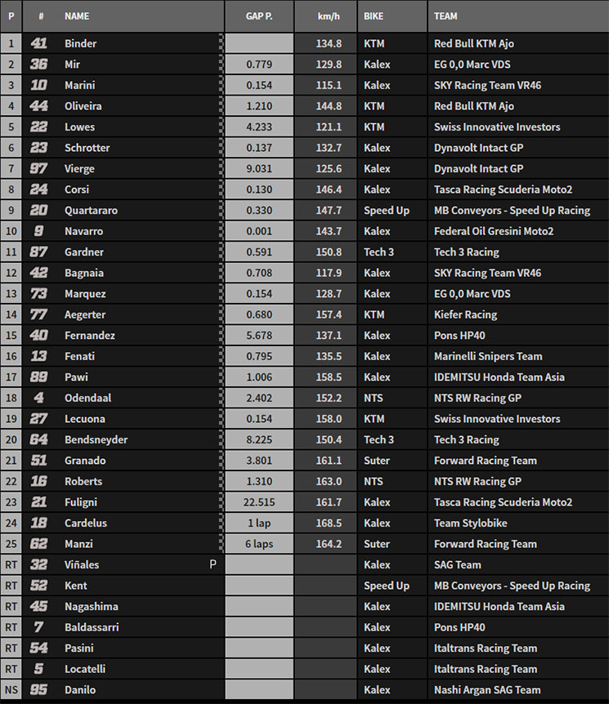Click bike Speed Up in Quartararo row

point(387,211)
